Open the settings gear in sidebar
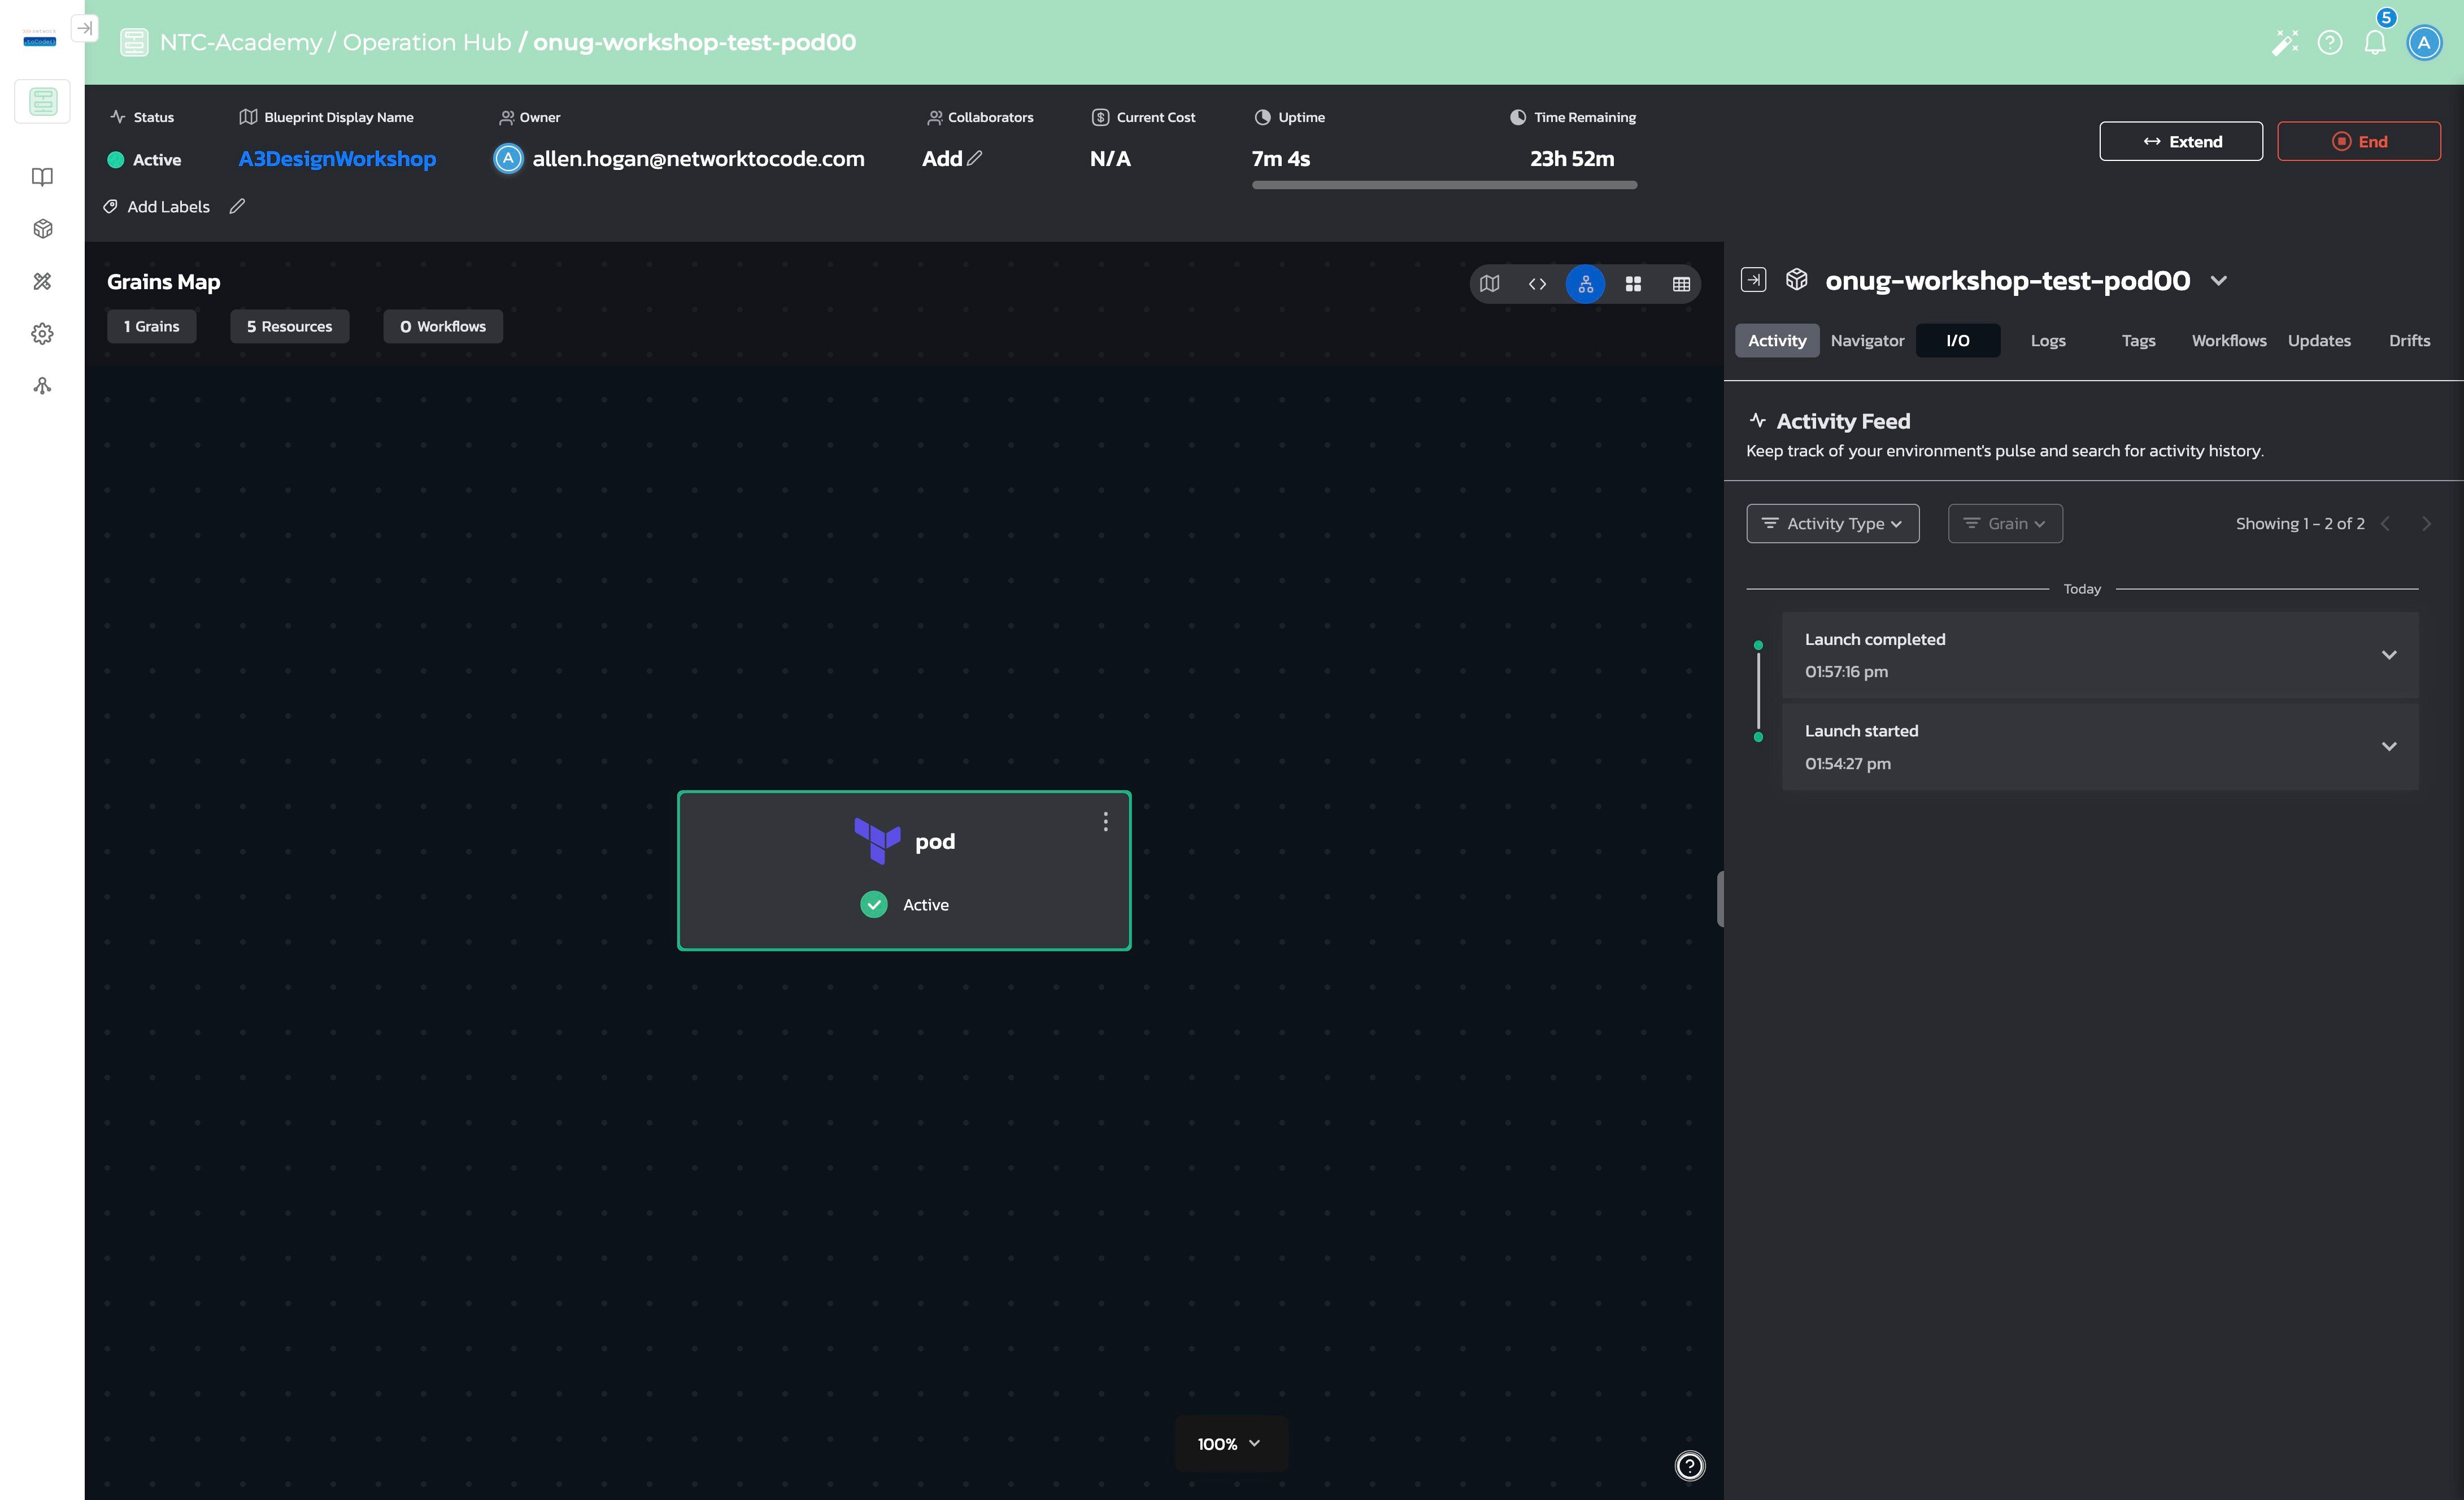Screen dimensions: 2464x1500 tap(42, 334)
